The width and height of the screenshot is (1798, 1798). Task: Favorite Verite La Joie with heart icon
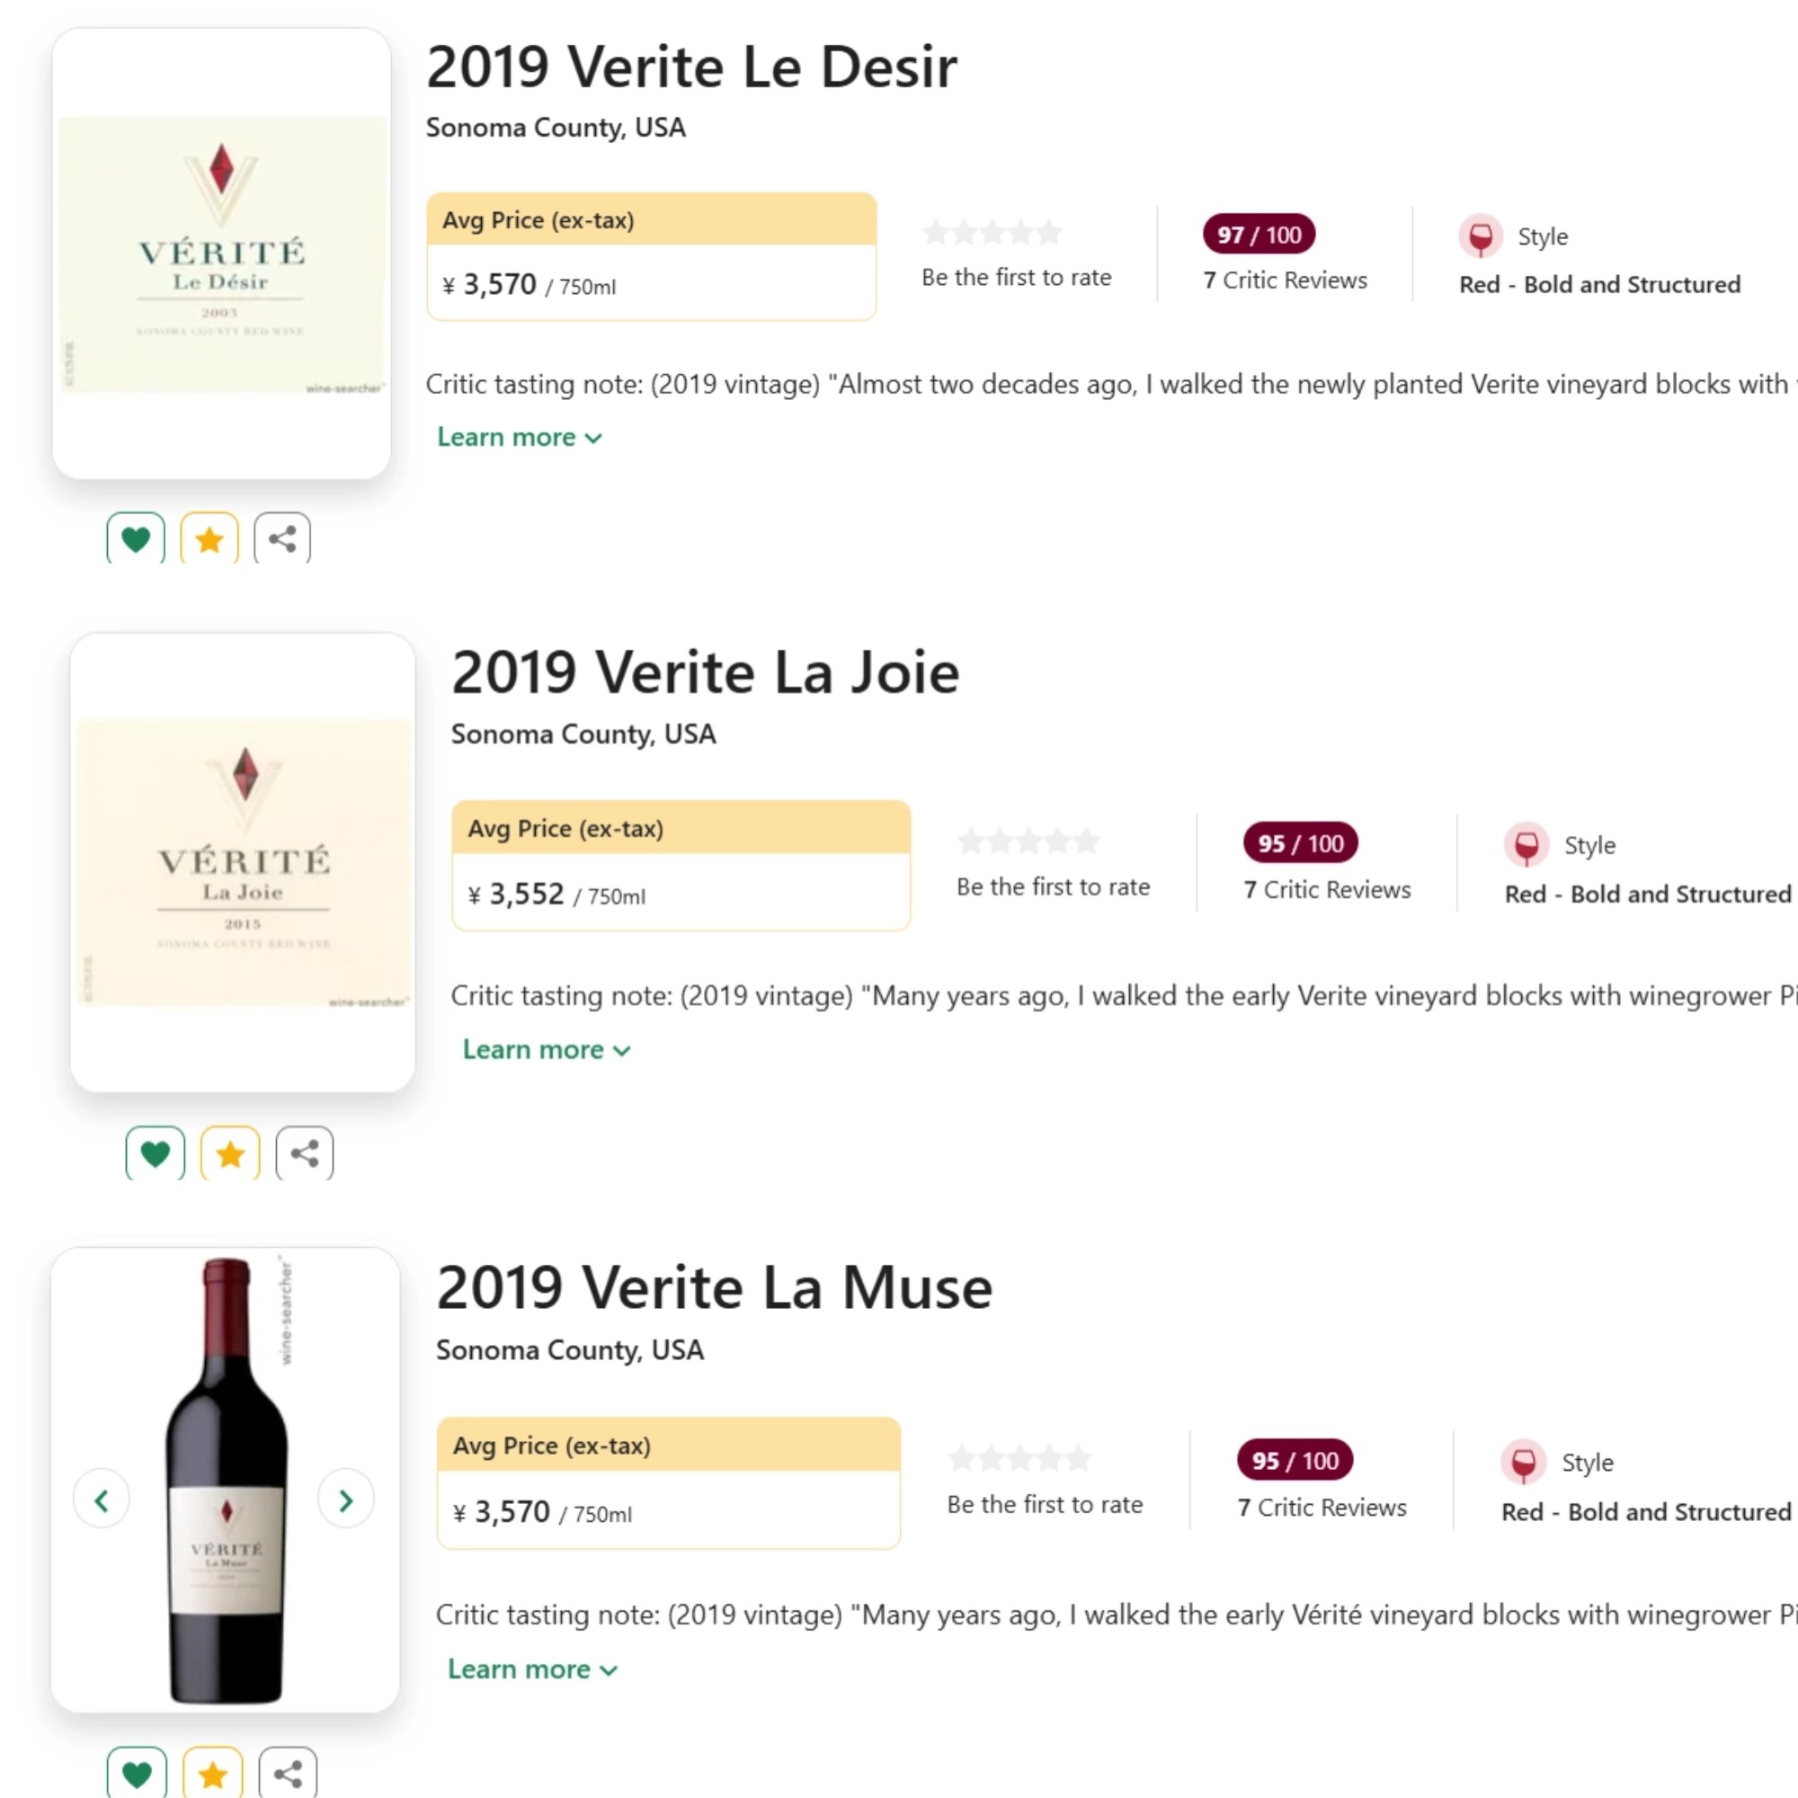click(156, 1154)
